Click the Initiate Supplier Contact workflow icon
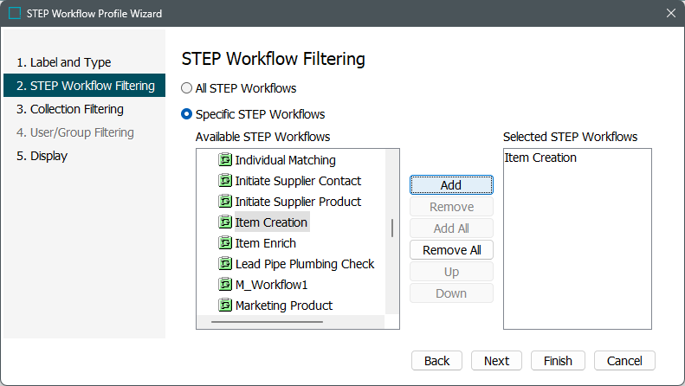The height and width of the screenshot is (386, 685). [225, 181]
